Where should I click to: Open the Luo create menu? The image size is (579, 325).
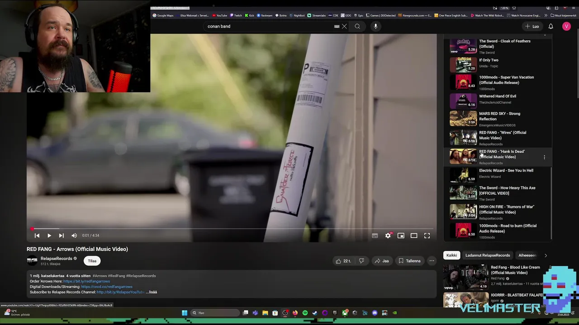pos(532,26)
